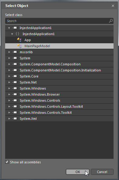Expand the mscorlib assembly
Screen dimensions: 119x180
click(x=9, y=52)
